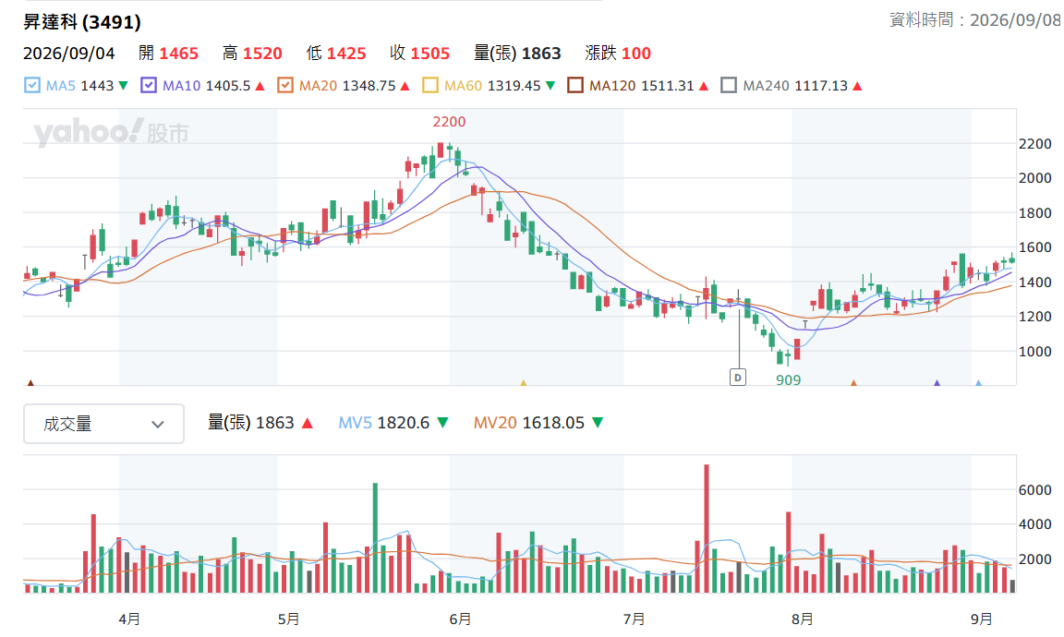Toggle the MA10 checkbox off

pos(149,86)
